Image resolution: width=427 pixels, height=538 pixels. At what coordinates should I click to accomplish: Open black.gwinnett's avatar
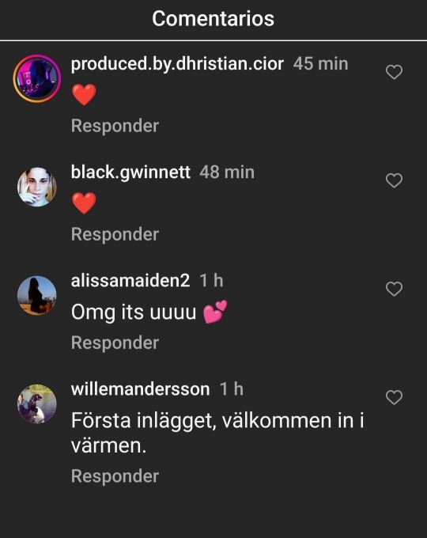[x=37, y=187]
